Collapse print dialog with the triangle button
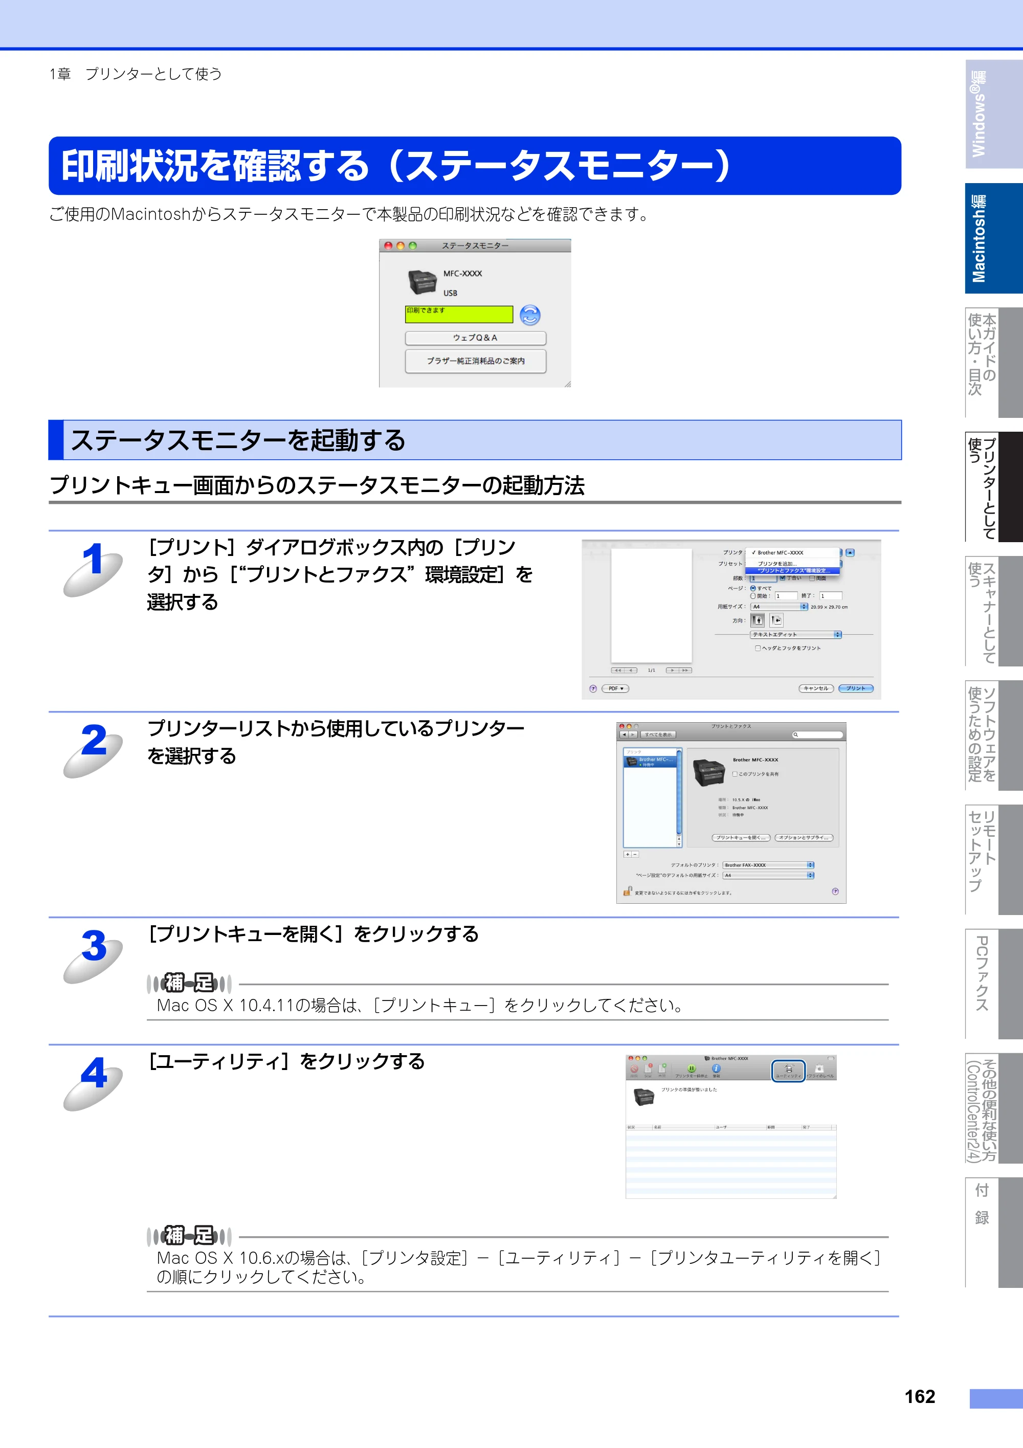This screenshot has width=1023, height=1448. click(850, 552)
